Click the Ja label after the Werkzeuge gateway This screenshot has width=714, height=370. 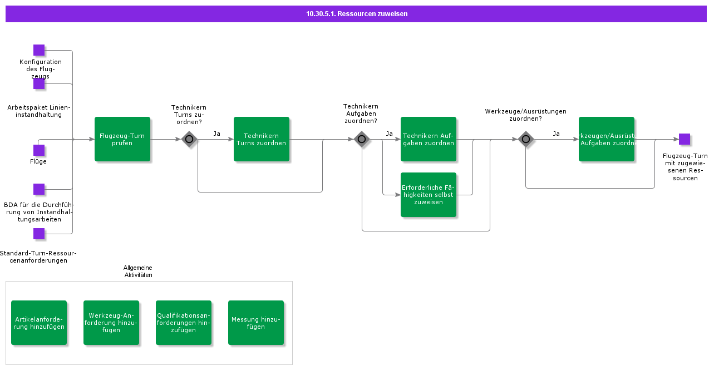click(556, 134)
